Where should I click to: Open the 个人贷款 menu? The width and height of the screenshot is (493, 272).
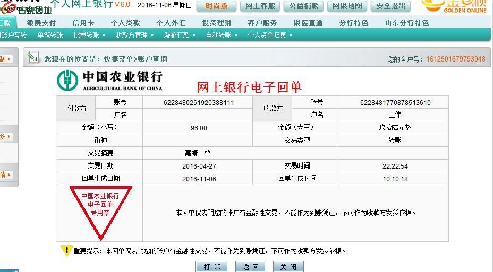125,23
